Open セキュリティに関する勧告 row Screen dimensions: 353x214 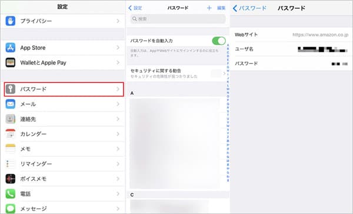pyautogui.click(x=178, y=73)
